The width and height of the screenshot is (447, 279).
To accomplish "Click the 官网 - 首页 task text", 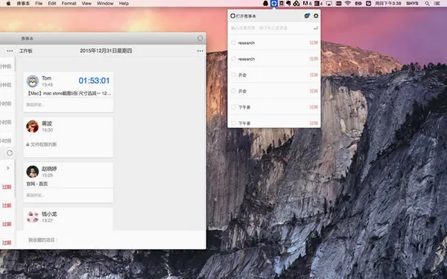I will tap(37, 184).
